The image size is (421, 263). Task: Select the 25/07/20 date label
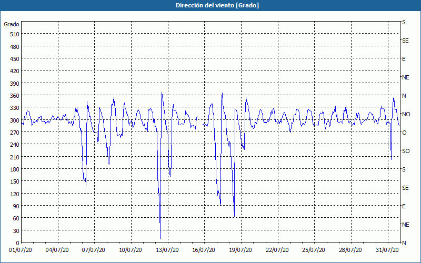(314, 250)
